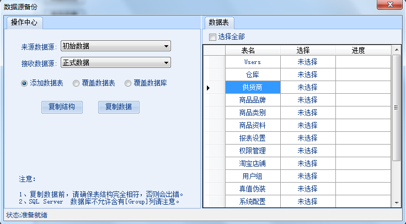The image size is (406, 224).
Task: Select the 系统配置 table name
Action: (253, 201)
